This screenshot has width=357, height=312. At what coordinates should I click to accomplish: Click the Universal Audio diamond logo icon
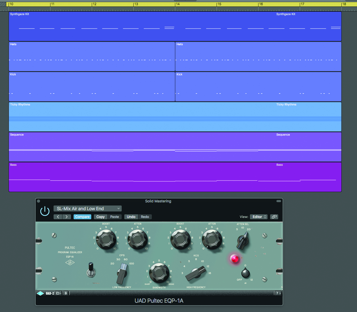(x=40, y=293)
